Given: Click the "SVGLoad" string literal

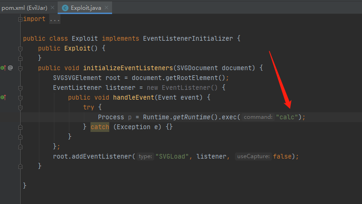Looking at the screenshot, I should click(172, 157).
